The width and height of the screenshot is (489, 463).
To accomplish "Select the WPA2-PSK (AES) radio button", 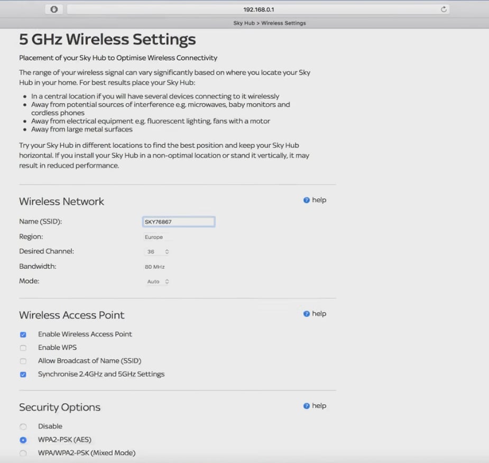I will point(23,440).
